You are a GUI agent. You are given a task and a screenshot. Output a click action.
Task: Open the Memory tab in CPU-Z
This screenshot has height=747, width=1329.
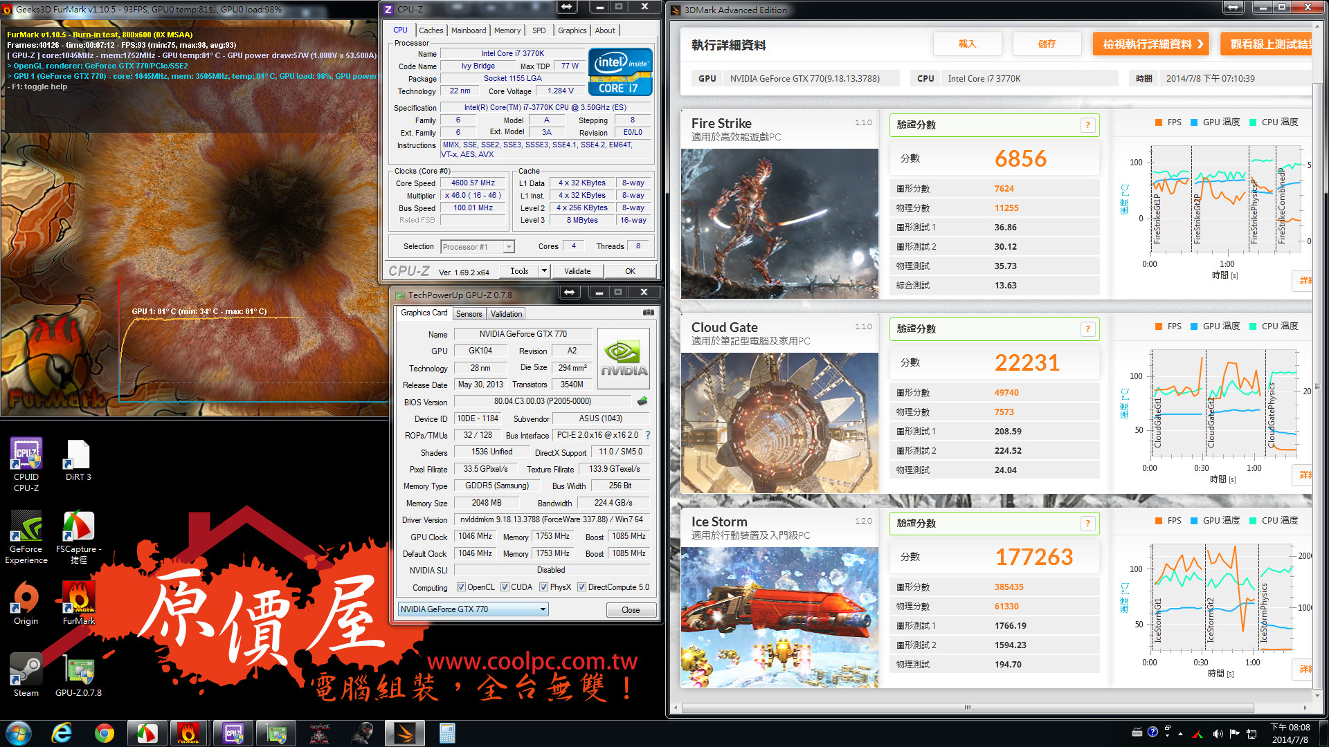click(507, 30)
